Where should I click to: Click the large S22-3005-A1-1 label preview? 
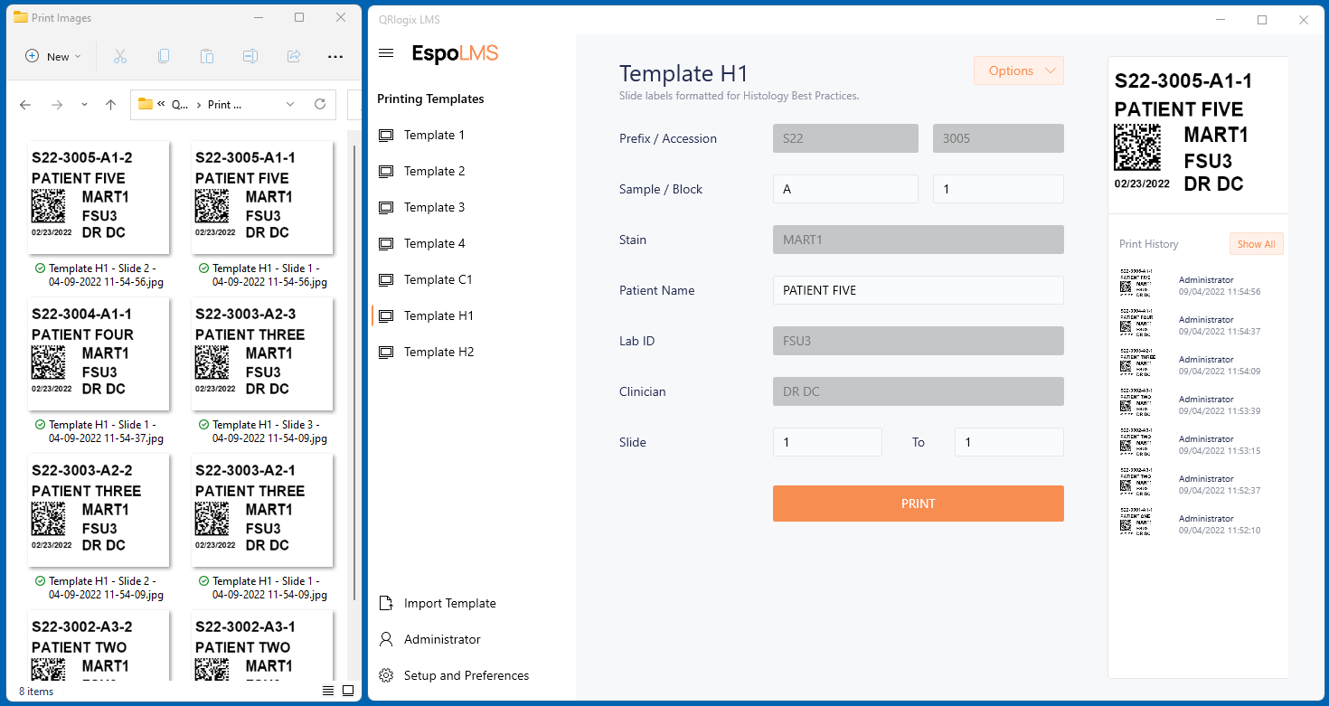tap(1197, 134)
